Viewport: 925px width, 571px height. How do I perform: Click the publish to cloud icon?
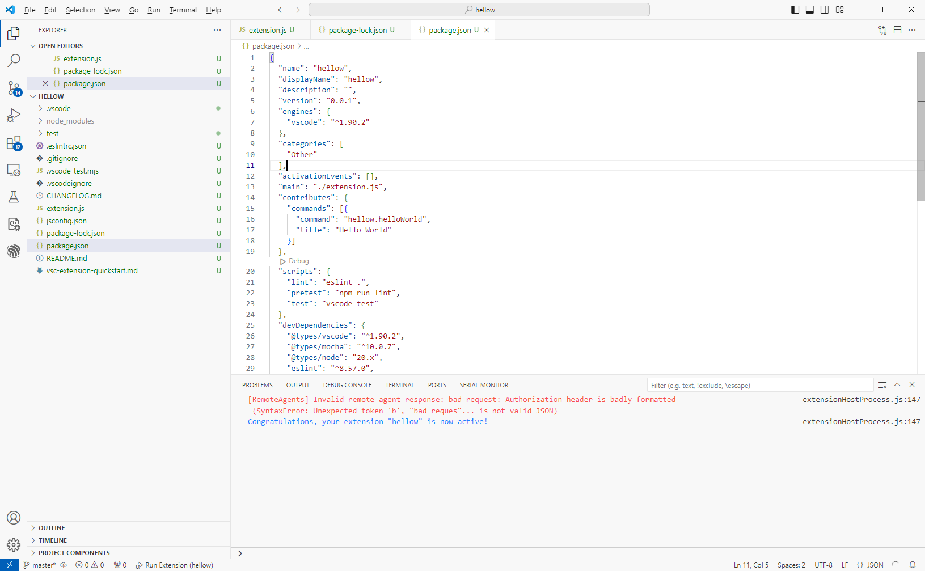[64, 565]
